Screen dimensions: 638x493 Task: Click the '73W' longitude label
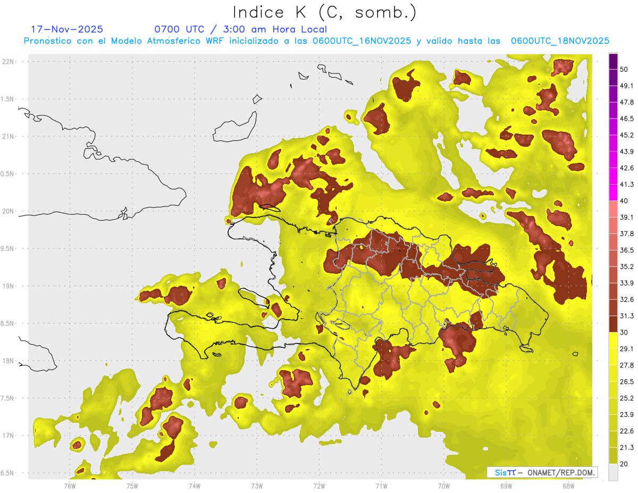257,486
